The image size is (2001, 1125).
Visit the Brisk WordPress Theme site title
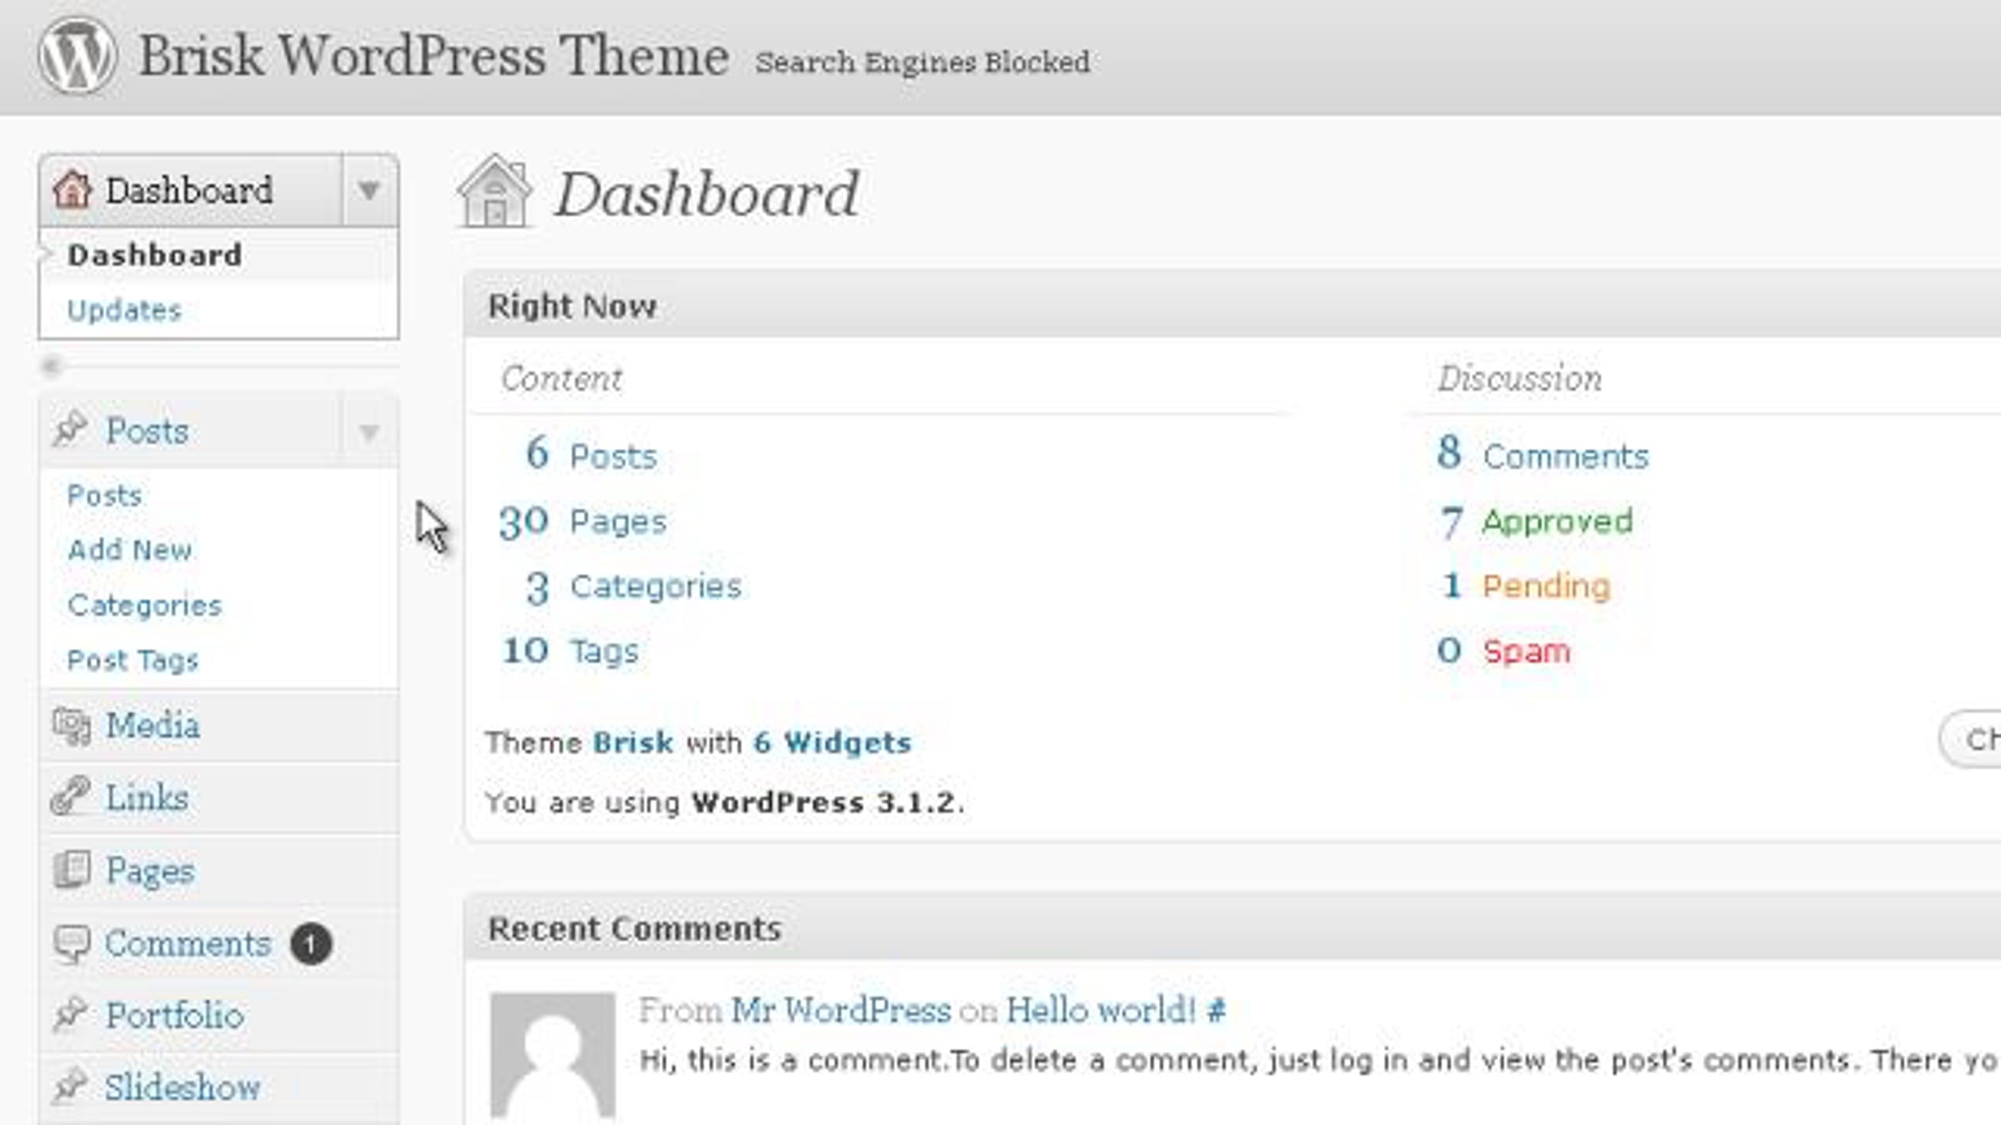434,56
